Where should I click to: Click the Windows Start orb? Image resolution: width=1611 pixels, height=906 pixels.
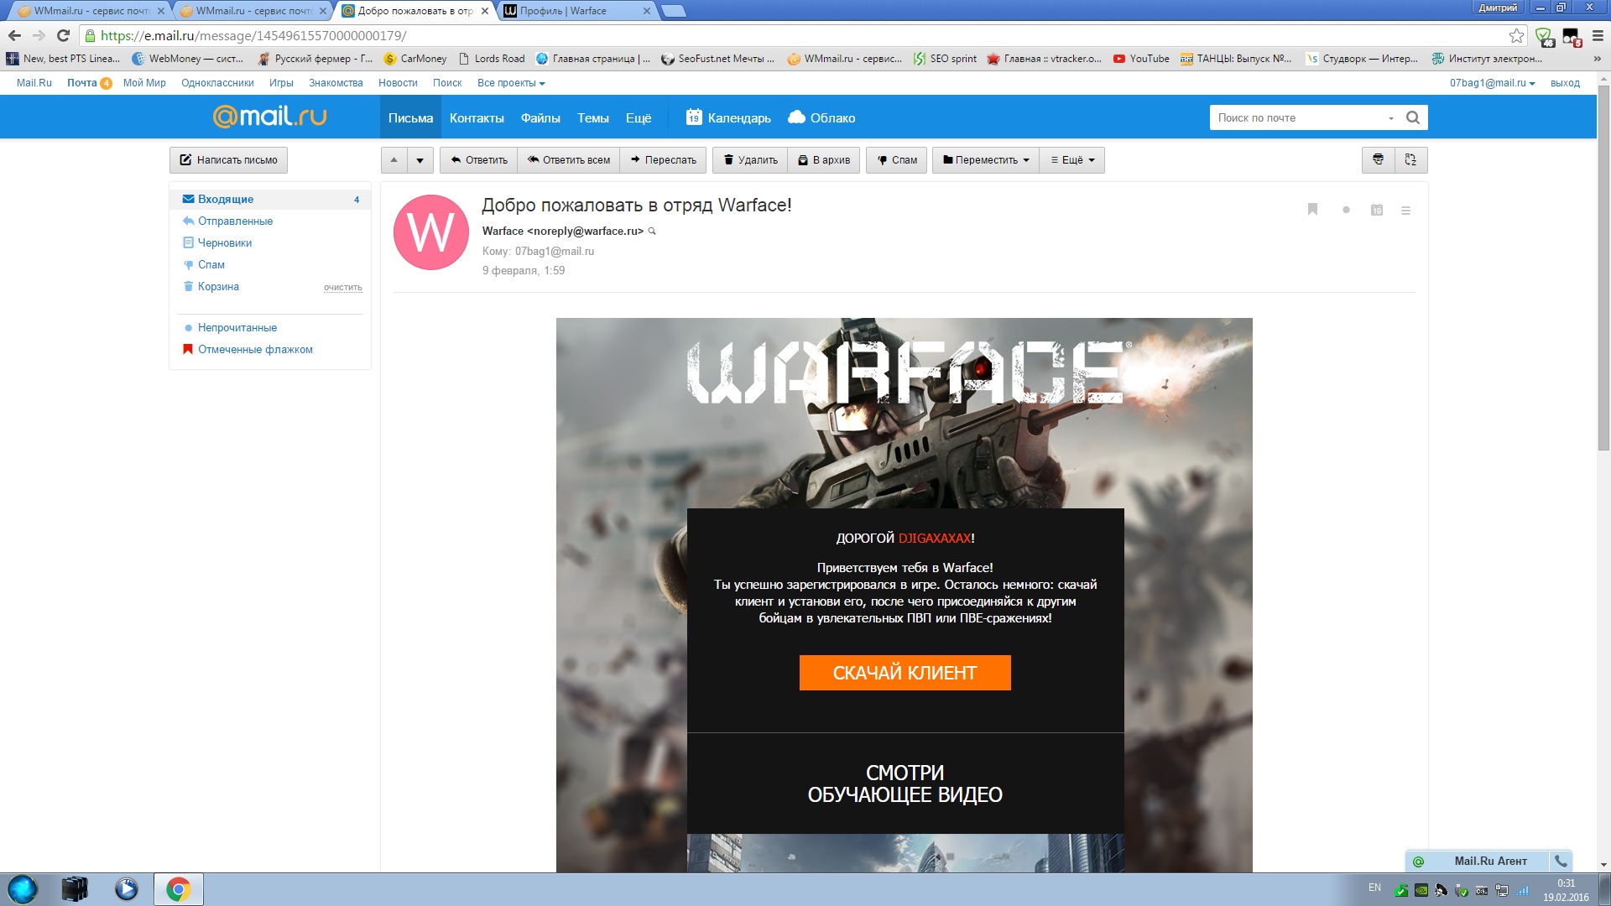coord(23,889)
